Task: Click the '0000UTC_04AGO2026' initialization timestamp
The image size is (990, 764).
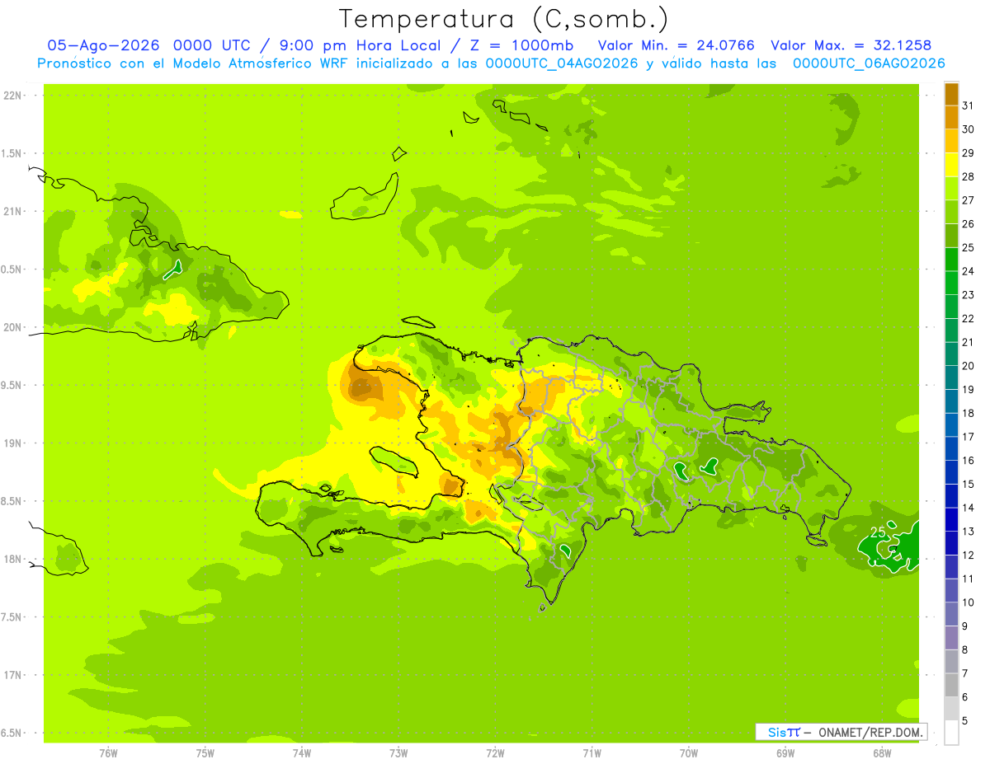Action: click(x=562, y=63)
